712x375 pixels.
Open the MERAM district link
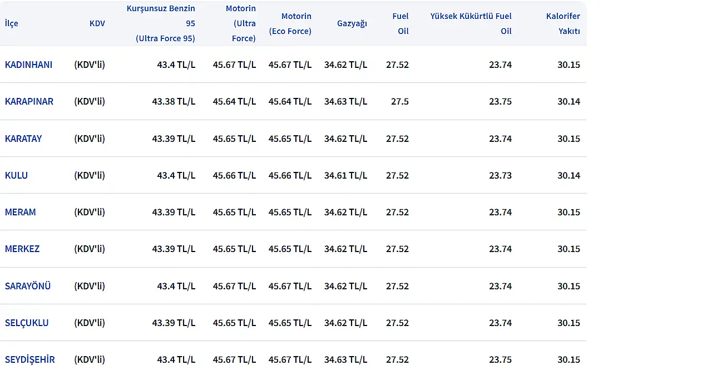20,212
